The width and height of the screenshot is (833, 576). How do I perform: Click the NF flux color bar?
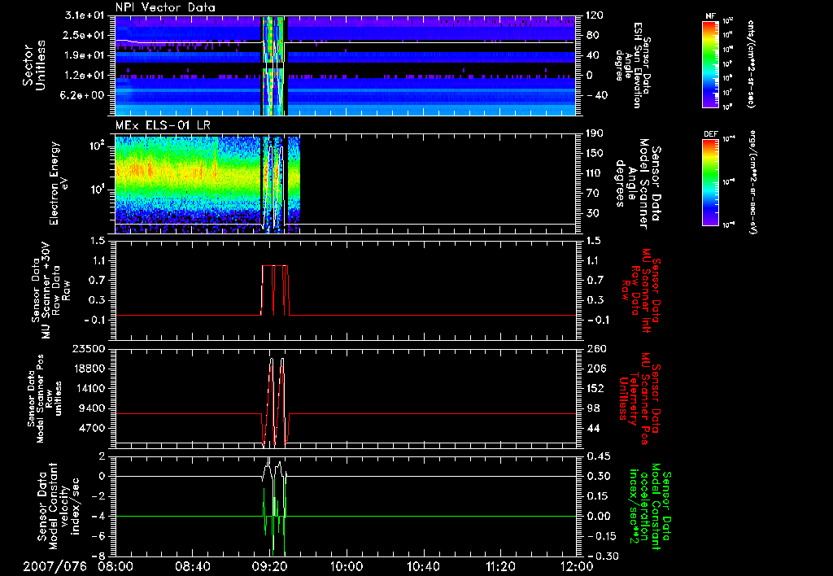(x=710, y=63)
